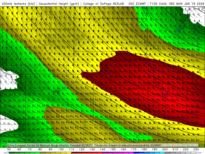Click the "250mb Isotachs (kts)" title text
205x154 pixels.
pos(18,4)
